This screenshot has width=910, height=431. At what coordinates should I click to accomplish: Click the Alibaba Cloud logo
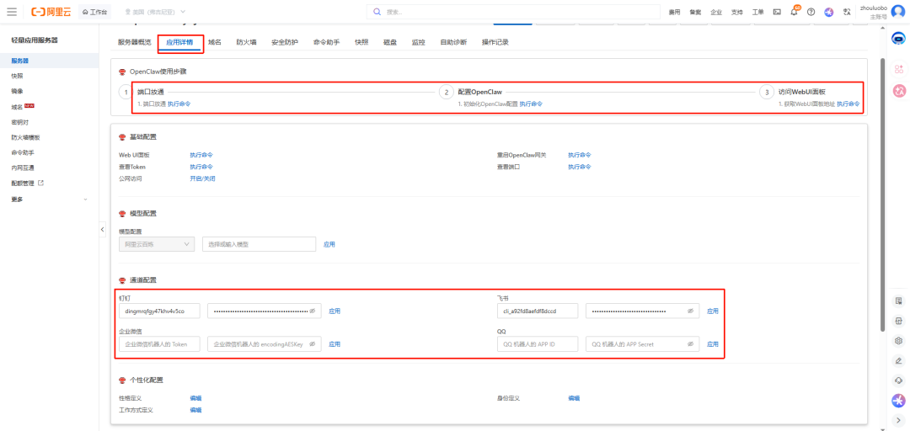(x=51, y=12)
